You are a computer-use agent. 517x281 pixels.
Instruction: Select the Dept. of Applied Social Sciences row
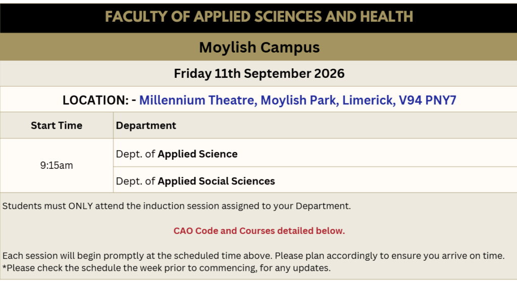coord(315,180)
